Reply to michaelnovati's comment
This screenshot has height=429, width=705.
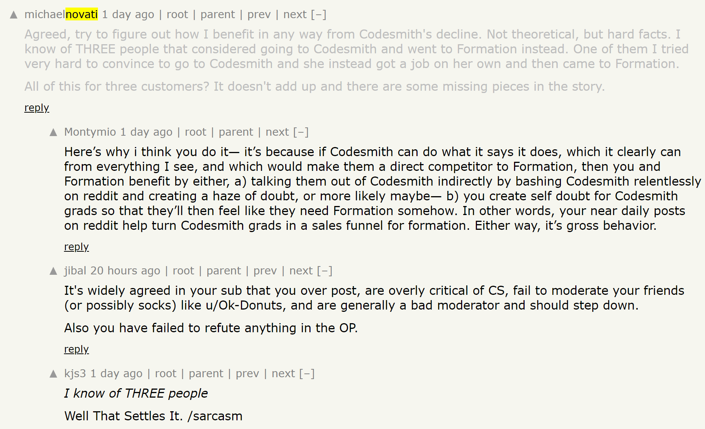[x=37, y=108]
